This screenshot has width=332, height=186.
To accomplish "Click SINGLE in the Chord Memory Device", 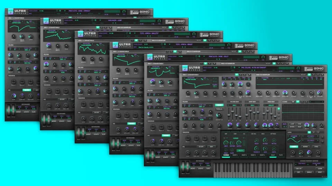I will pos(309,172).
